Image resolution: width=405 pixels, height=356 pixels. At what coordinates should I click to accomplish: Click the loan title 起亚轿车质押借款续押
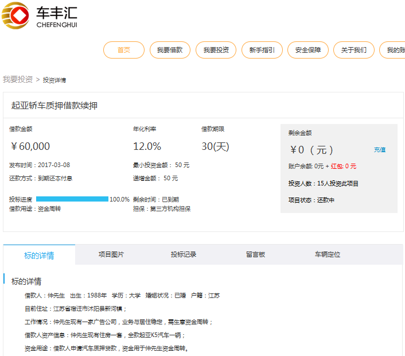tap(54, 106)
